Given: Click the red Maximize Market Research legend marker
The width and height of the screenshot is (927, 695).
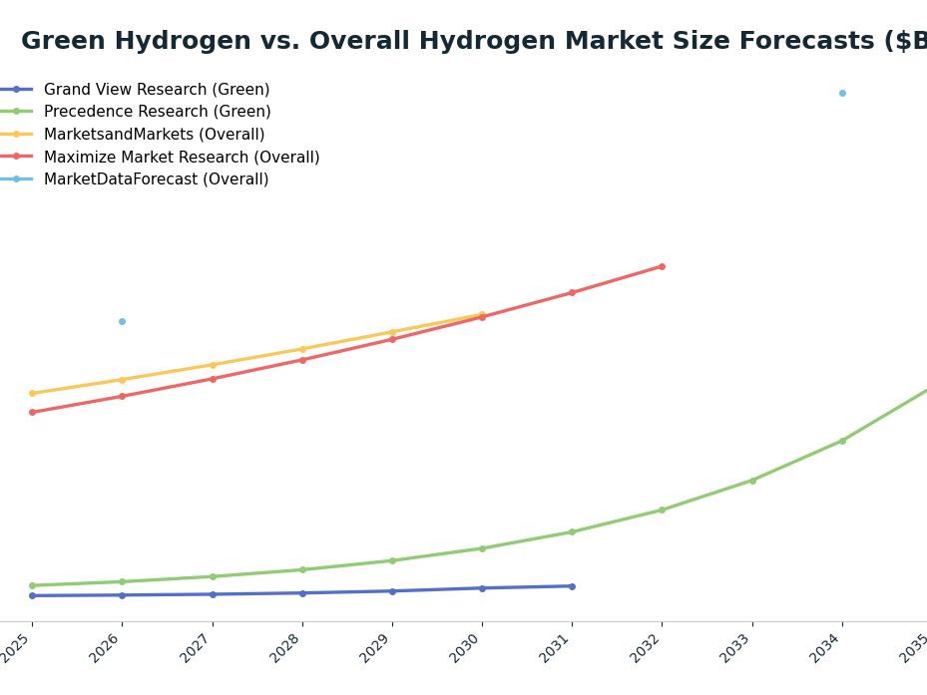Looking at the screenshot, I should pyautogui.click(x=17, y=157).
